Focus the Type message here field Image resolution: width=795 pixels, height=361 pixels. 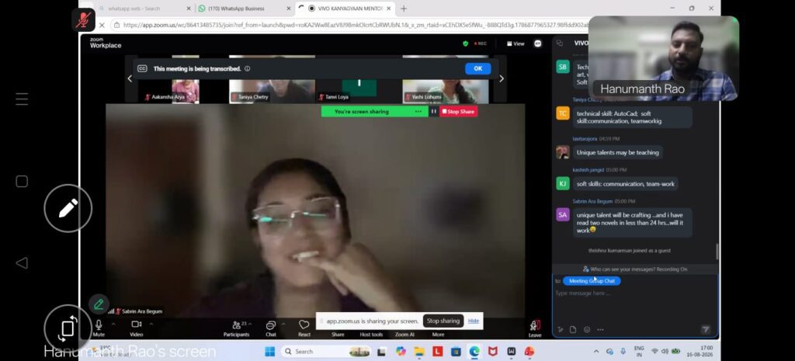pos(635,293)
